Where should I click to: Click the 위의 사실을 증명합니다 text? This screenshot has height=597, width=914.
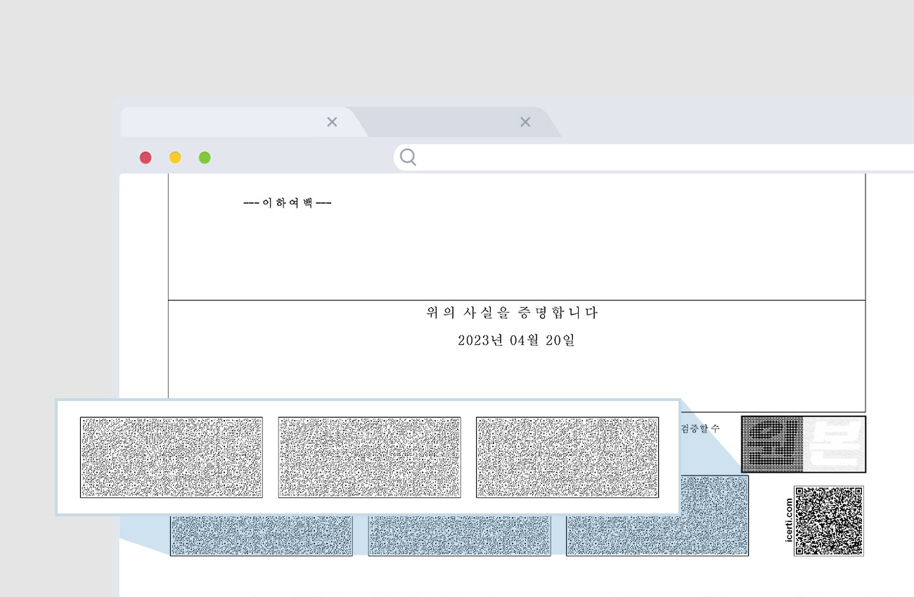(512, 313)
